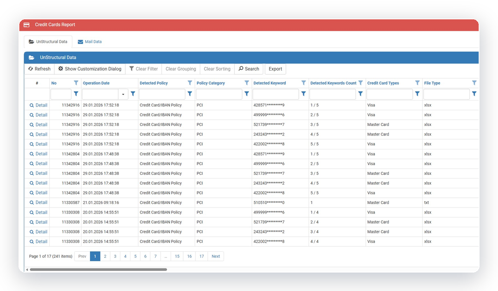Select the txt file type cell

(x=451, y=202)
